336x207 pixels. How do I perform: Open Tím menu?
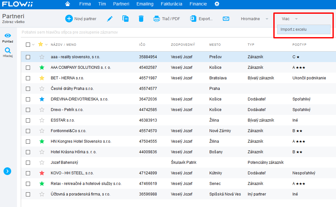click(x=102, y=4)
